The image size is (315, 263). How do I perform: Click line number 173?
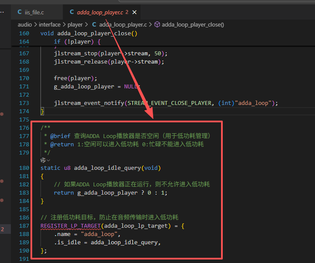(x=24, y=103)
